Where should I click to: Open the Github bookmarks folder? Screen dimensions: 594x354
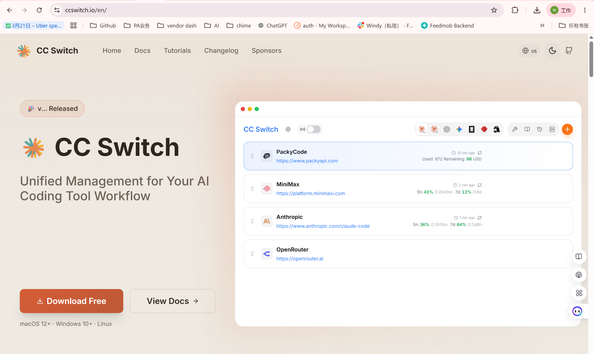tap(103, 26)
